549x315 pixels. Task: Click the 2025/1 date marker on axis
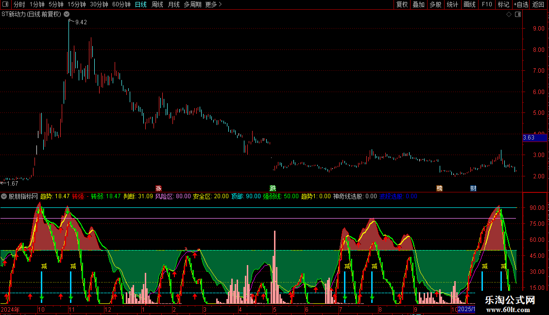(466, 309)
